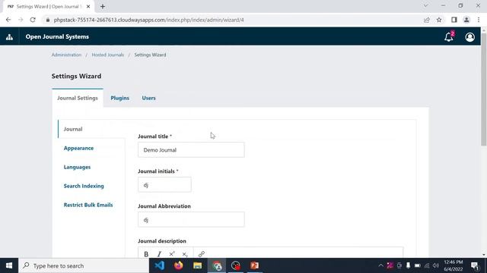Close the Settings Wizard browser tab
The width and height of the screenshot is (487, 273).
[88, 7]
